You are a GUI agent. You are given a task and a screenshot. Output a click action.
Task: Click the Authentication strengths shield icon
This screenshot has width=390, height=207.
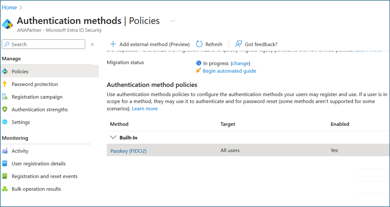click(5, 109)
